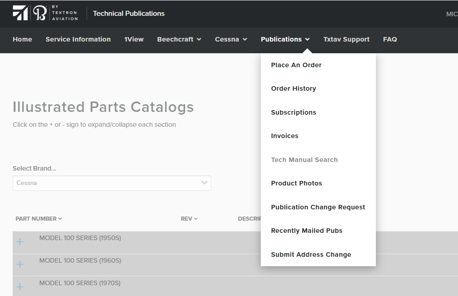Expand the Model 100 Series (1970s) plus icon
Image resolution: width=458 pixels, height=296 pixels.
20,287
